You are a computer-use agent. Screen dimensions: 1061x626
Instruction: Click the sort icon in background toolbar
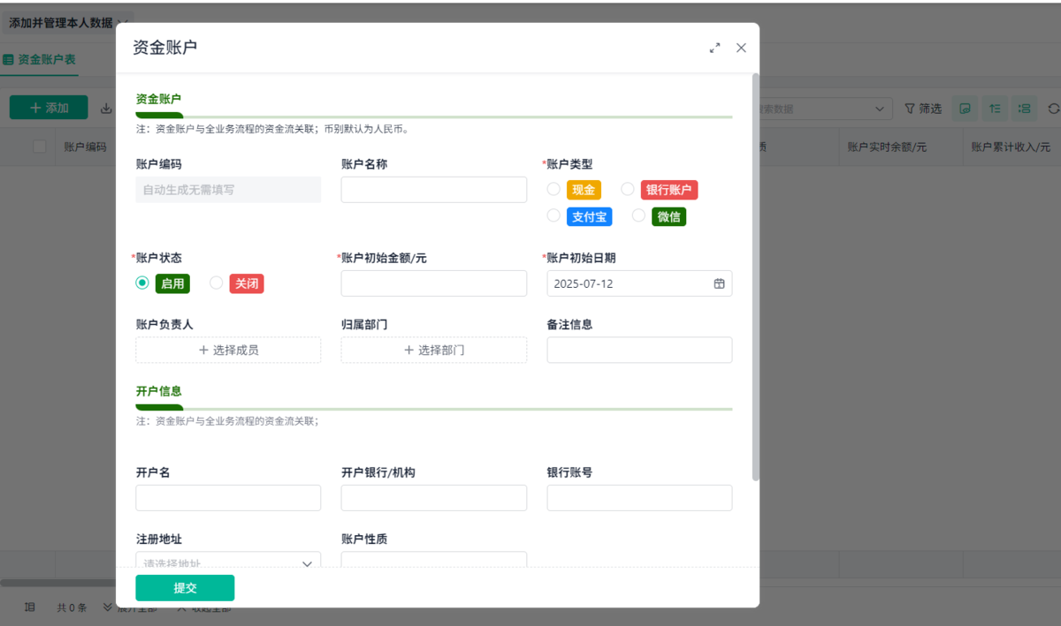tap(996, 108)
